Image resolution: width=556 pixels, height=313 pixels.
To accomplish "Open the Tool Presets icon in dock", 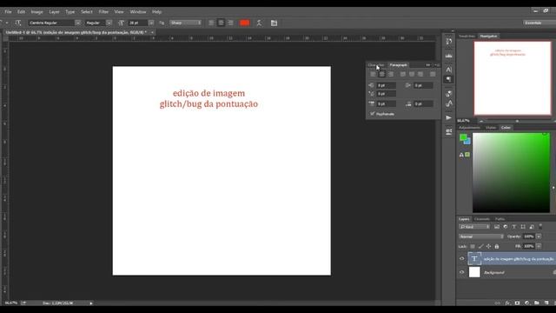I will click(448, 131).
